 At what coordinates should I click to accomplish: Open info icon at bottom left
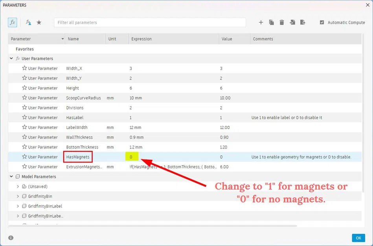tap(11, 238)
